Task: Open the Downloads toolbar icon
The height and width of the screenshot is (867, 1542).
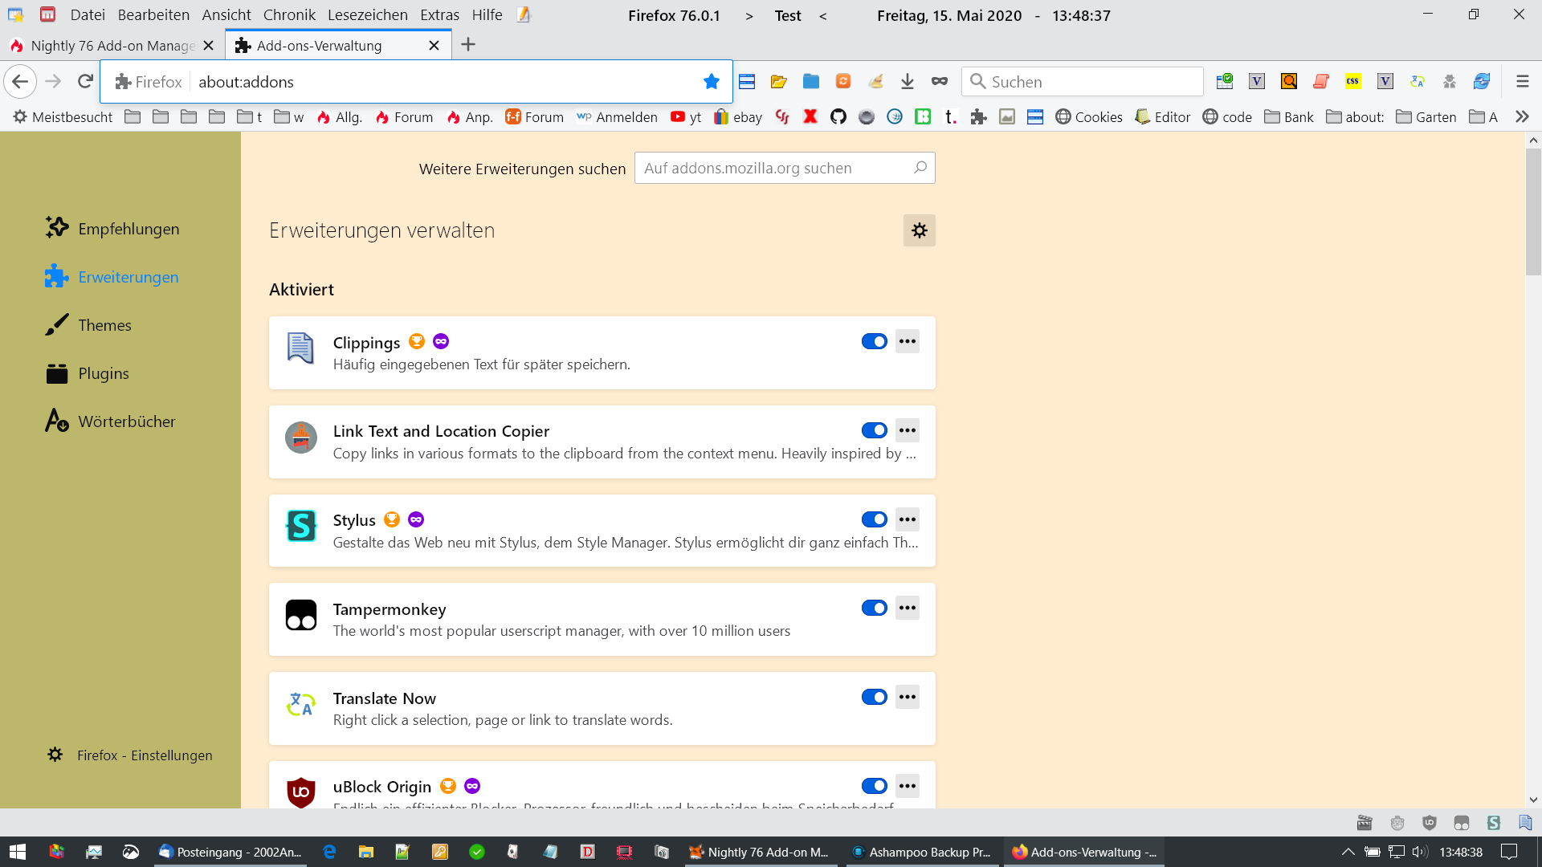Action: (908, 81)
